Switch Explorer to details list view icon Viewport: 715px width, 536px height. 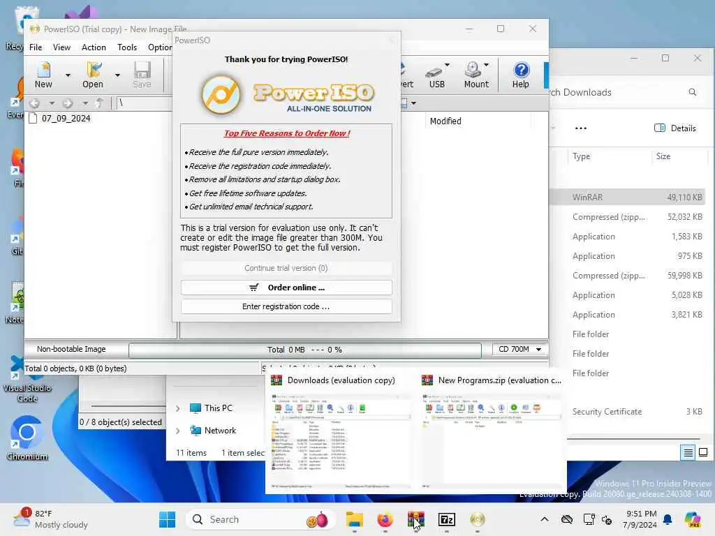(x=688, y=452)
